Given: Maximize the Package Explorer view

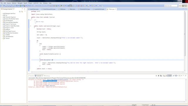Looking at the screenshot, I should coord(25,9).
